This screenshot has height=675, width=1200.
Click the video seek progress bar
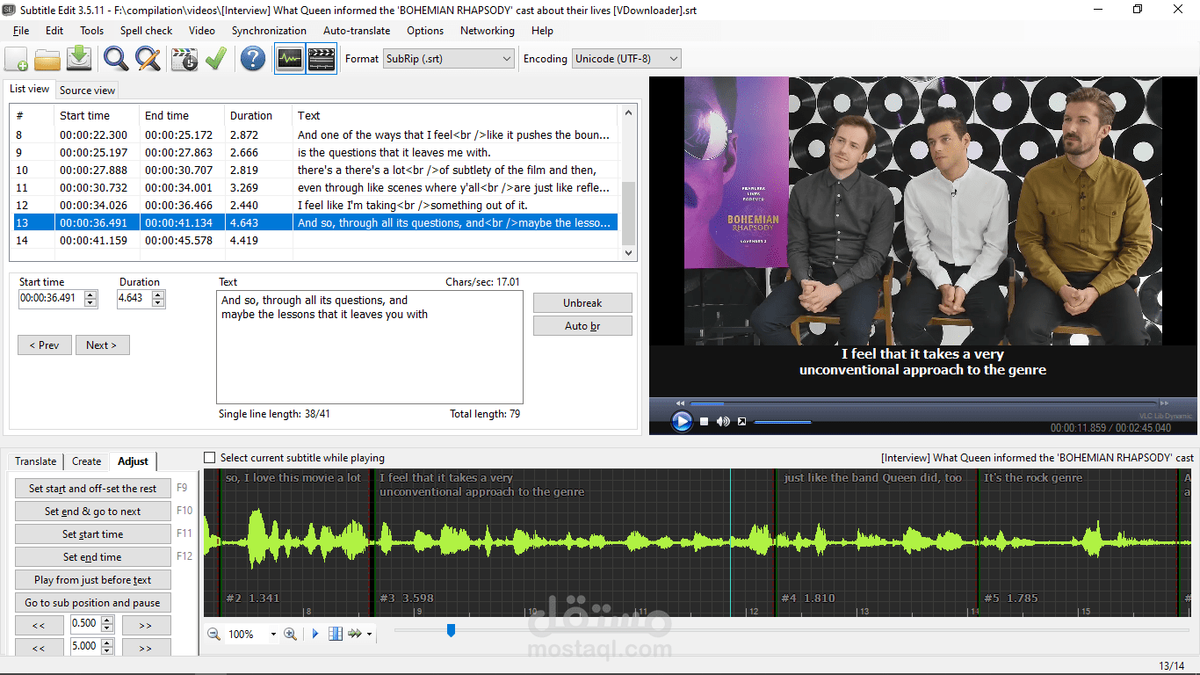click(922, 403)
